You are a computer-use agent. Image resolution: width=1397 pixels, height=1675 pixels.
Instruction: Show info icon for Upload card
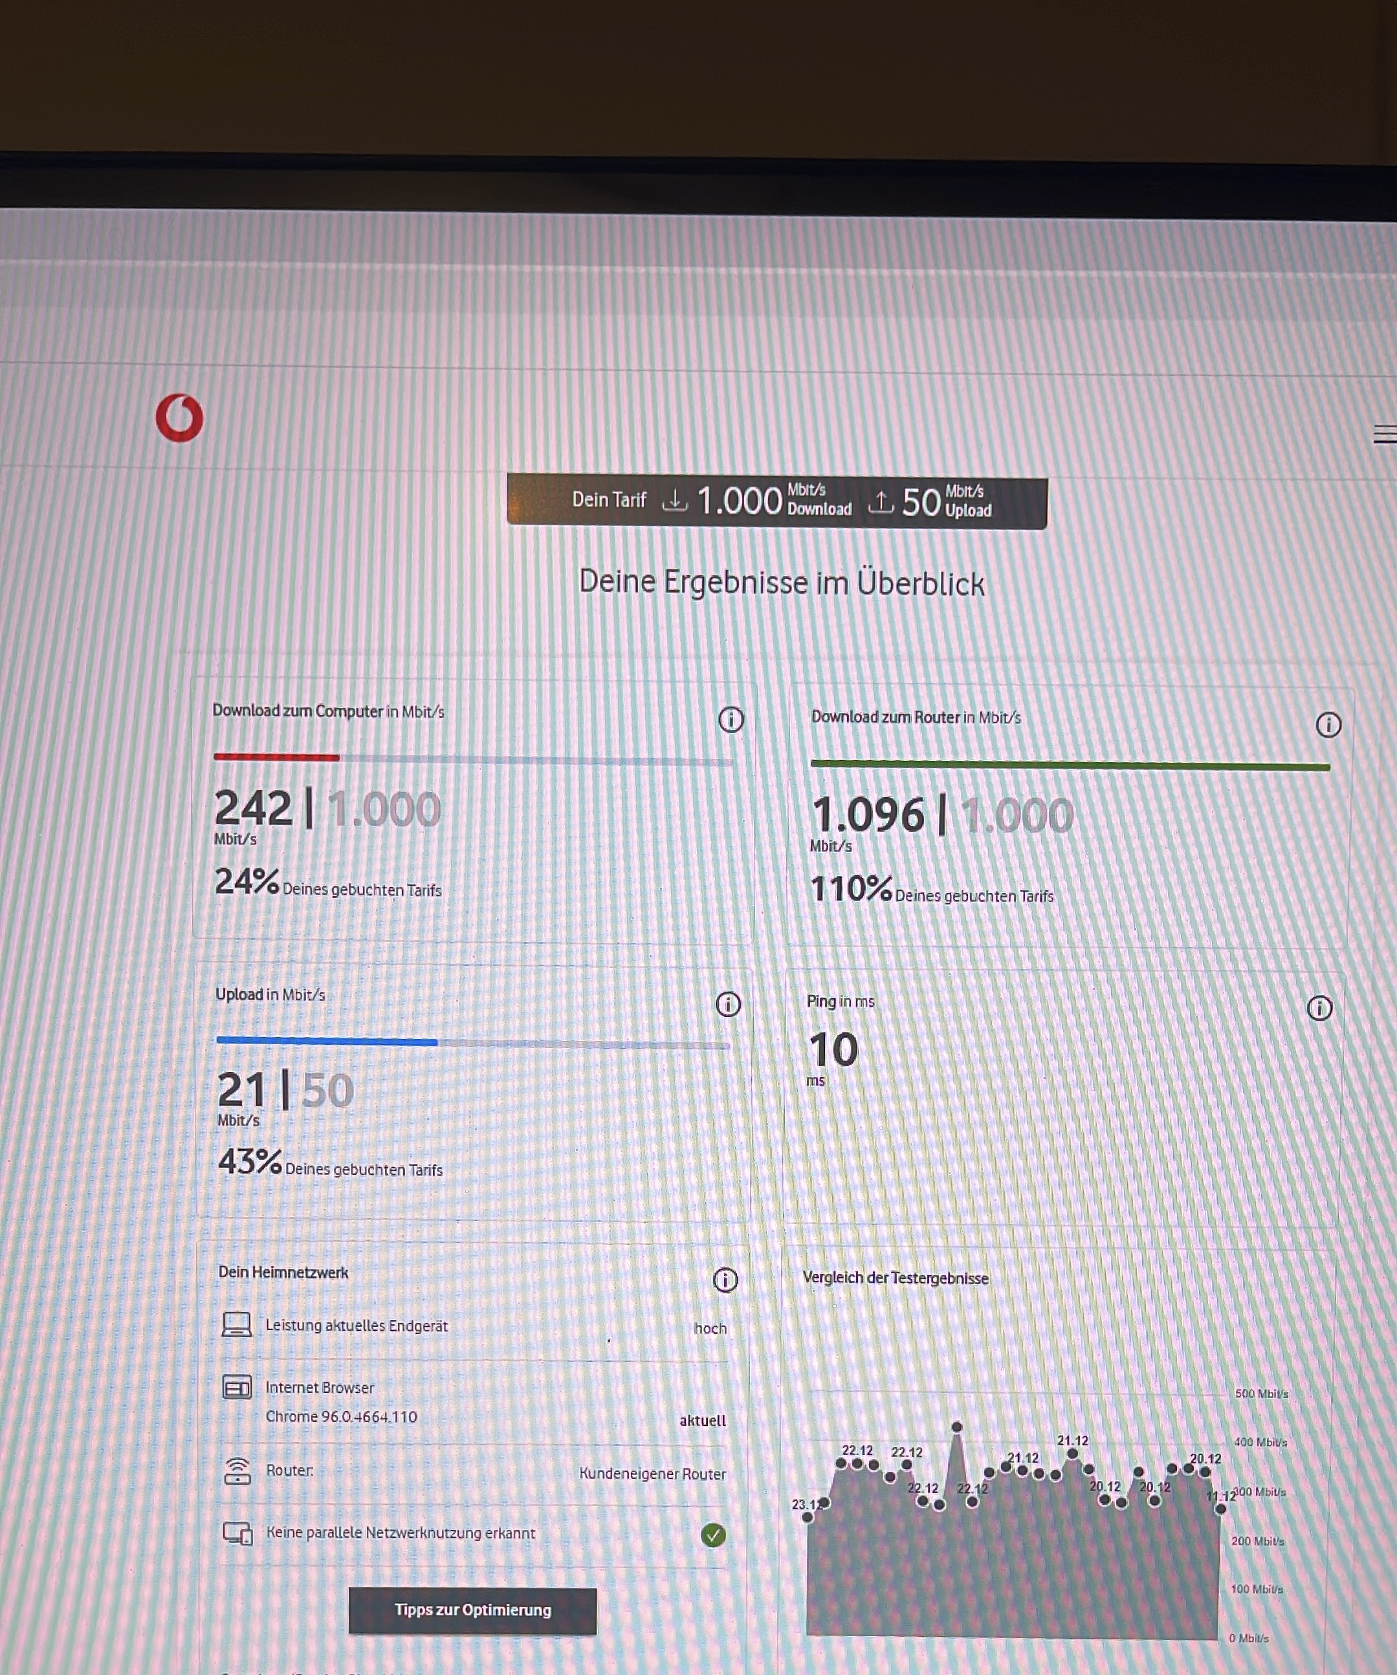729,1004
